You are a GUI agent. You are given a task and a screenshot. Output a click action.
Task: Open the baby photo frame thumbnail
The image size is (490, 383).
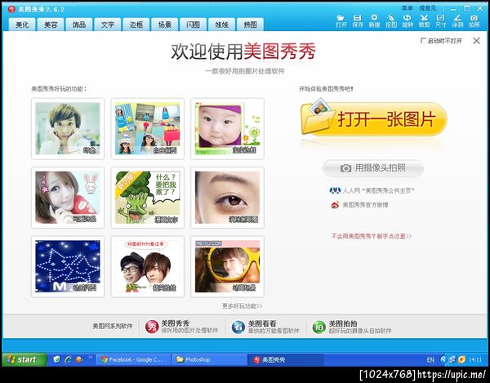coord(227,129)
